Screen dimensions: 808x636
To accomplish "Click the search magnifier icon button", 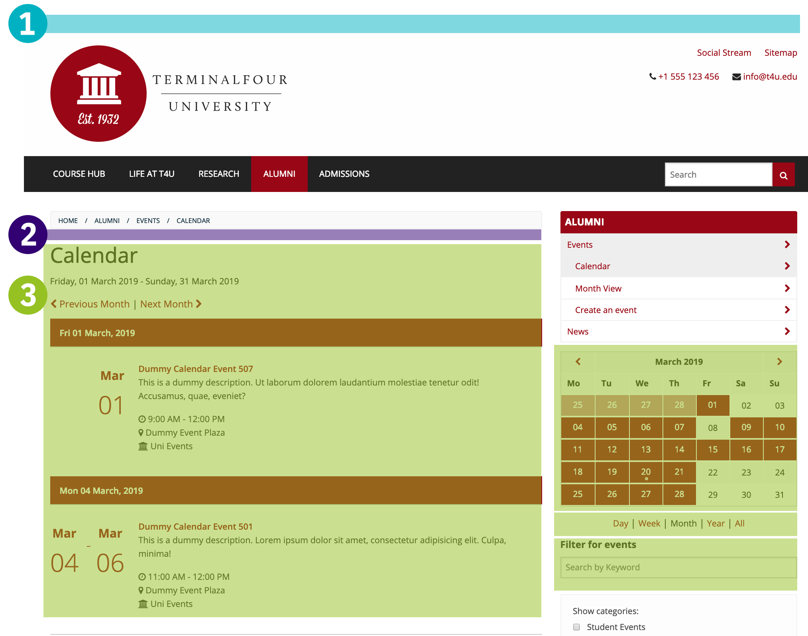I will pyautogui.click(x=783, y=175).
